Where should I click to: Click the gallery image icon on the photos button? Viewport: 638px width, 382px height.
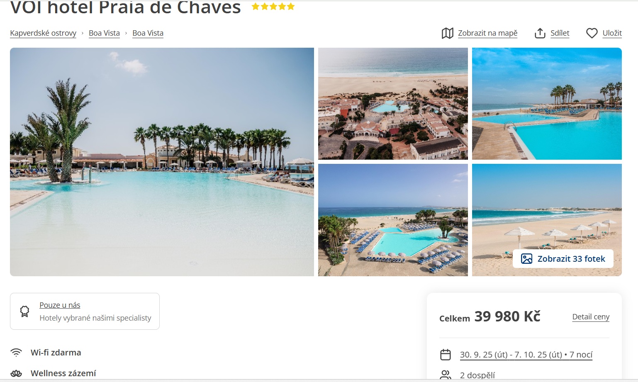click(x=526, y=259)
